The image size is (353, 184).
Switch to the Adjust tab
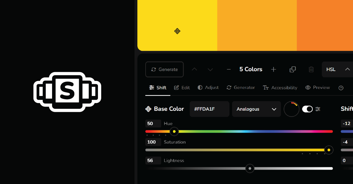point(208,87)
